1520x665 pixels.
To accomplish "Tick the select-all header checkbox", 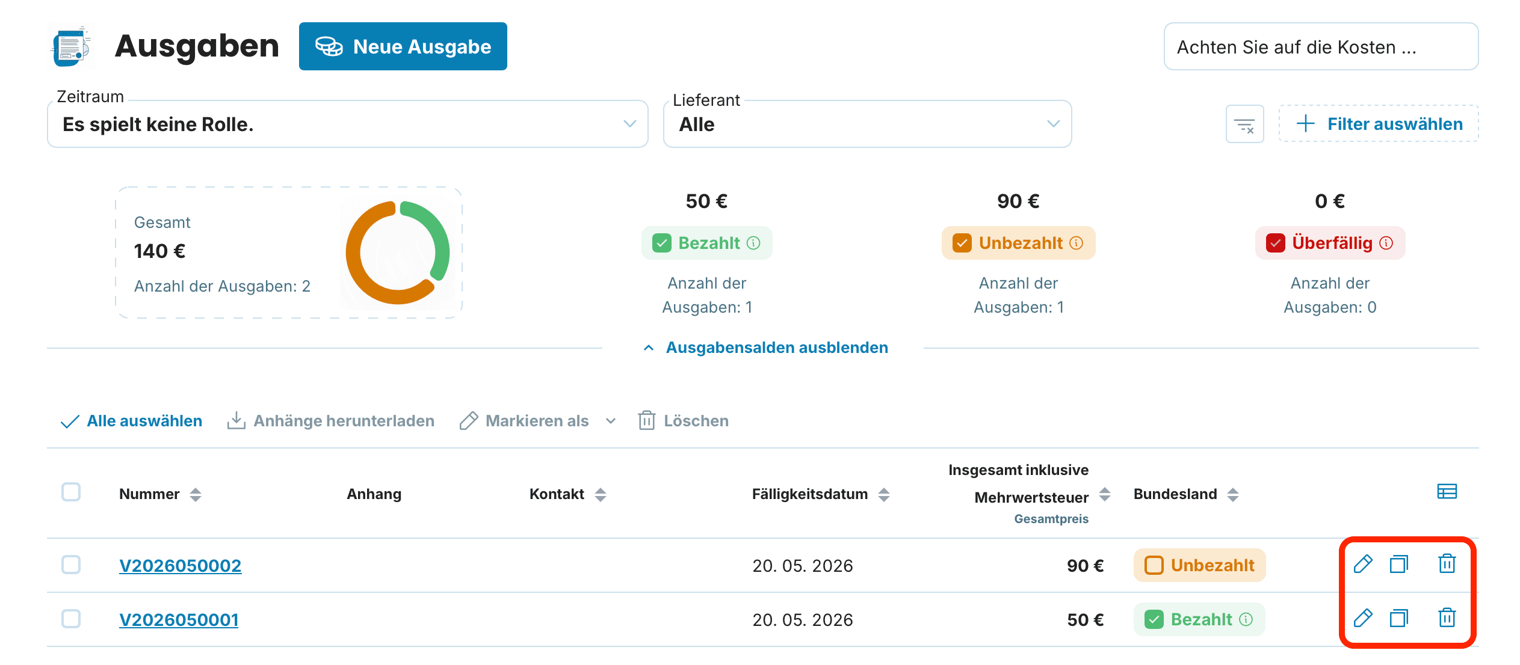I will tap(71, 492).
